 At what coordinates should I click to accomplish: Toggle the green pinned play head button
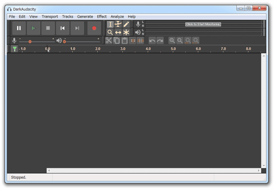(14, 49)
